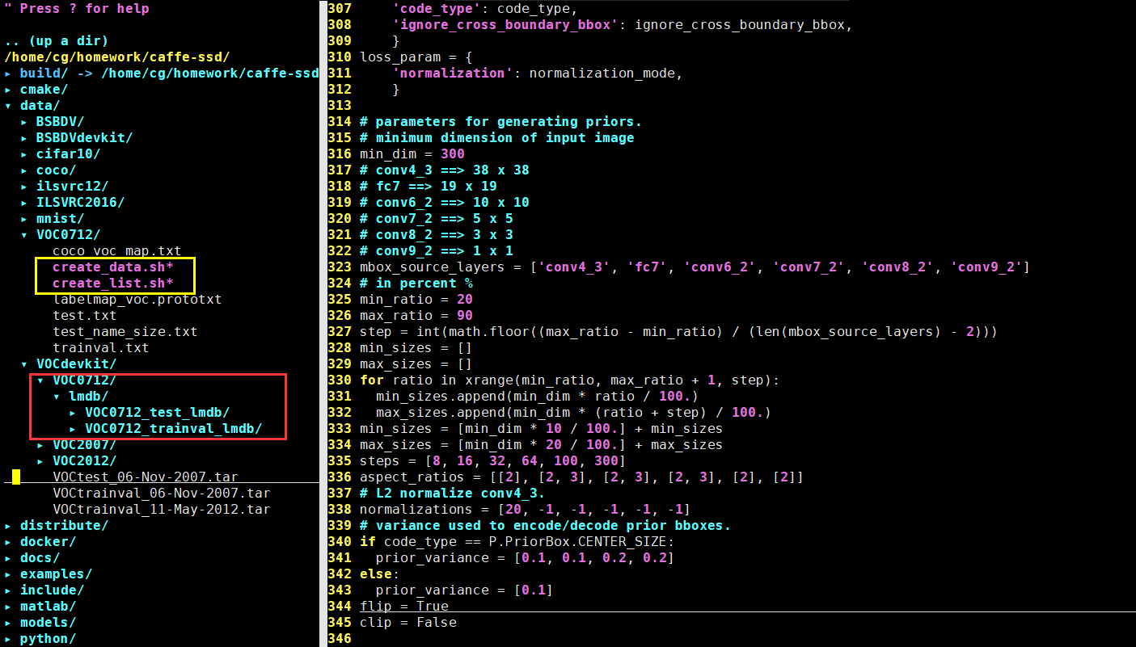Collapse the lmdb/ folder arrow

tap(57, 397)
